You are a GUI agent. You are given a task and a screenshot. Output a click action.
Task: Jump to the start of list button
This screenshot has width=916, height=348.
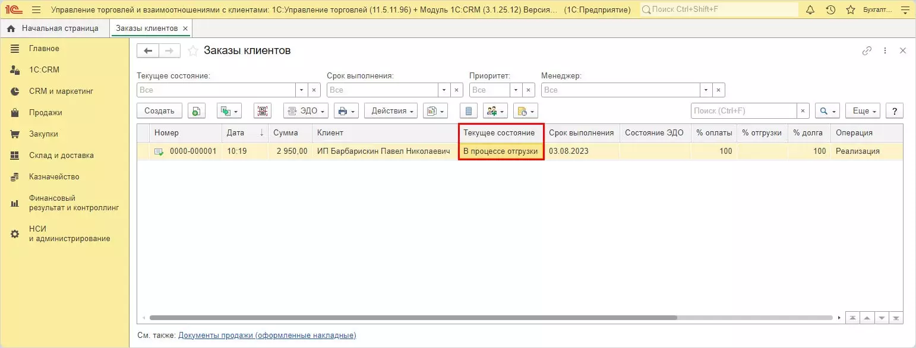pos(854,318)
